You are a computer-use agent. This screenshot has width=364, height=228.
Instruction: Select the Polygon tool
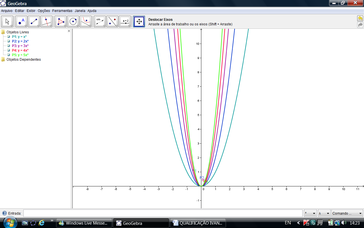point(61,22)
